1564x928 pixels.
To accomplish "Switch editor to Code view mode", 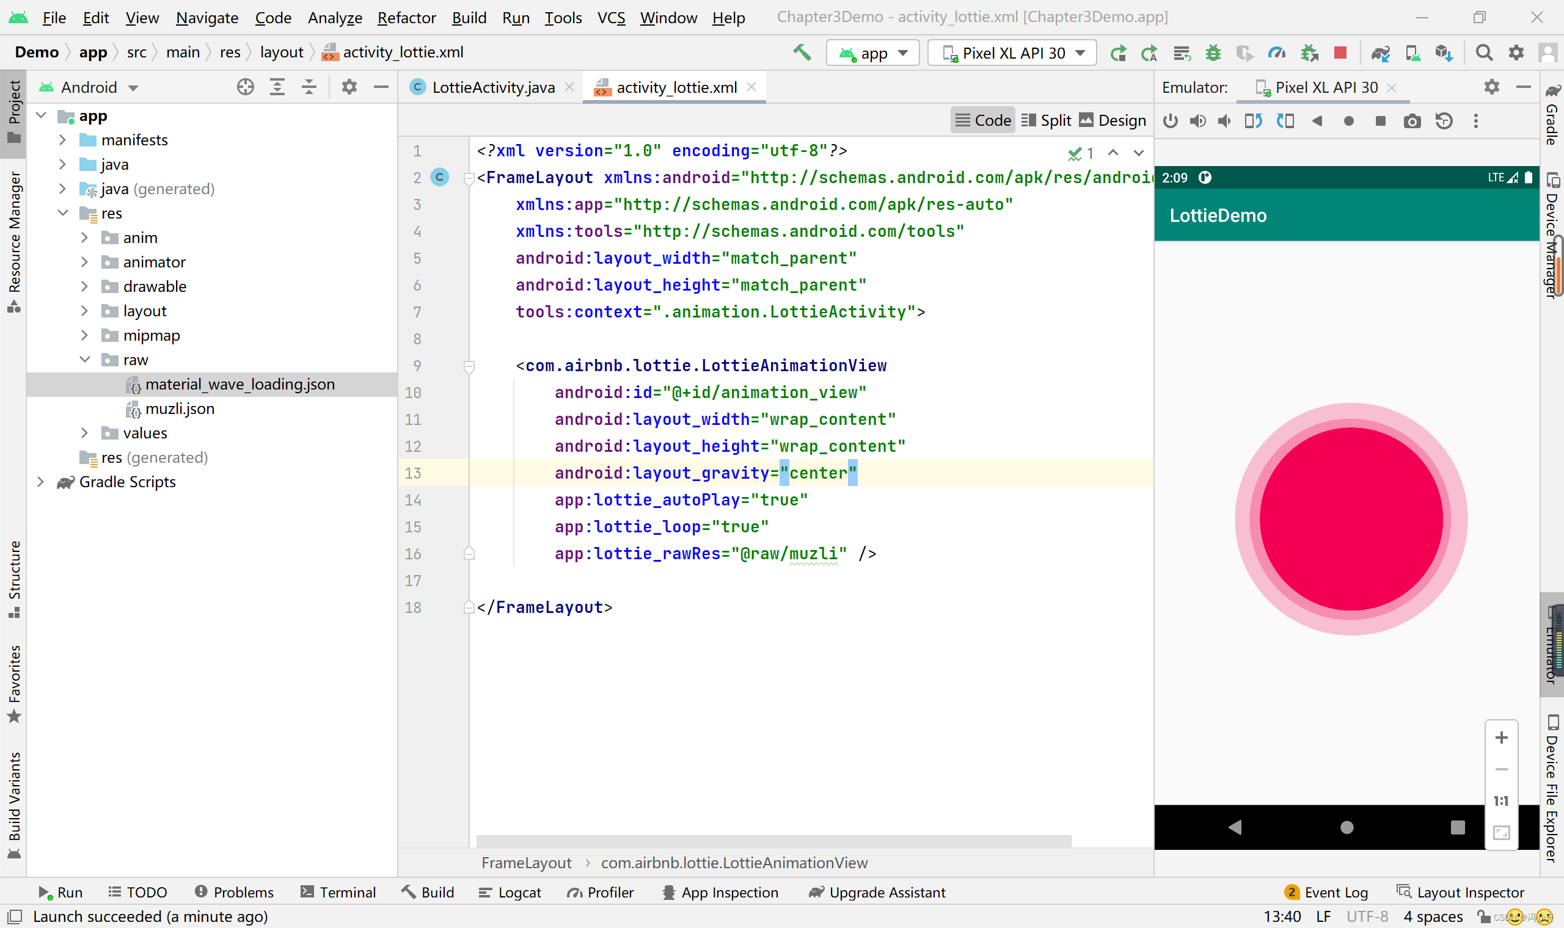I will [983, 121].
